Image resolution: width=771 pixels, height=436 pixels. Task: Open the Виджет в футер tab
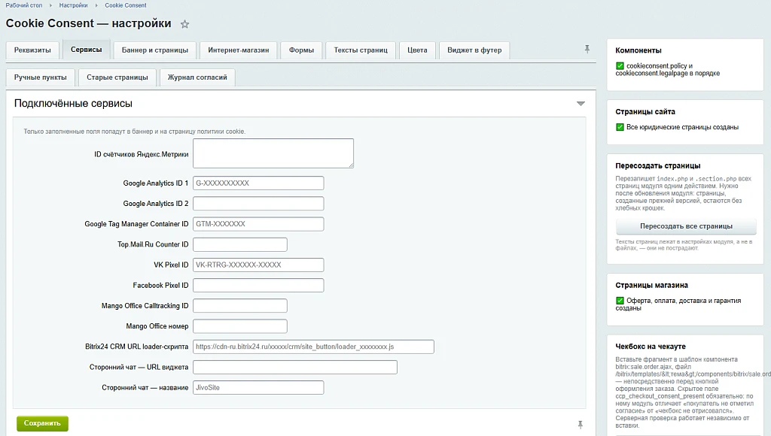point(474,50)
